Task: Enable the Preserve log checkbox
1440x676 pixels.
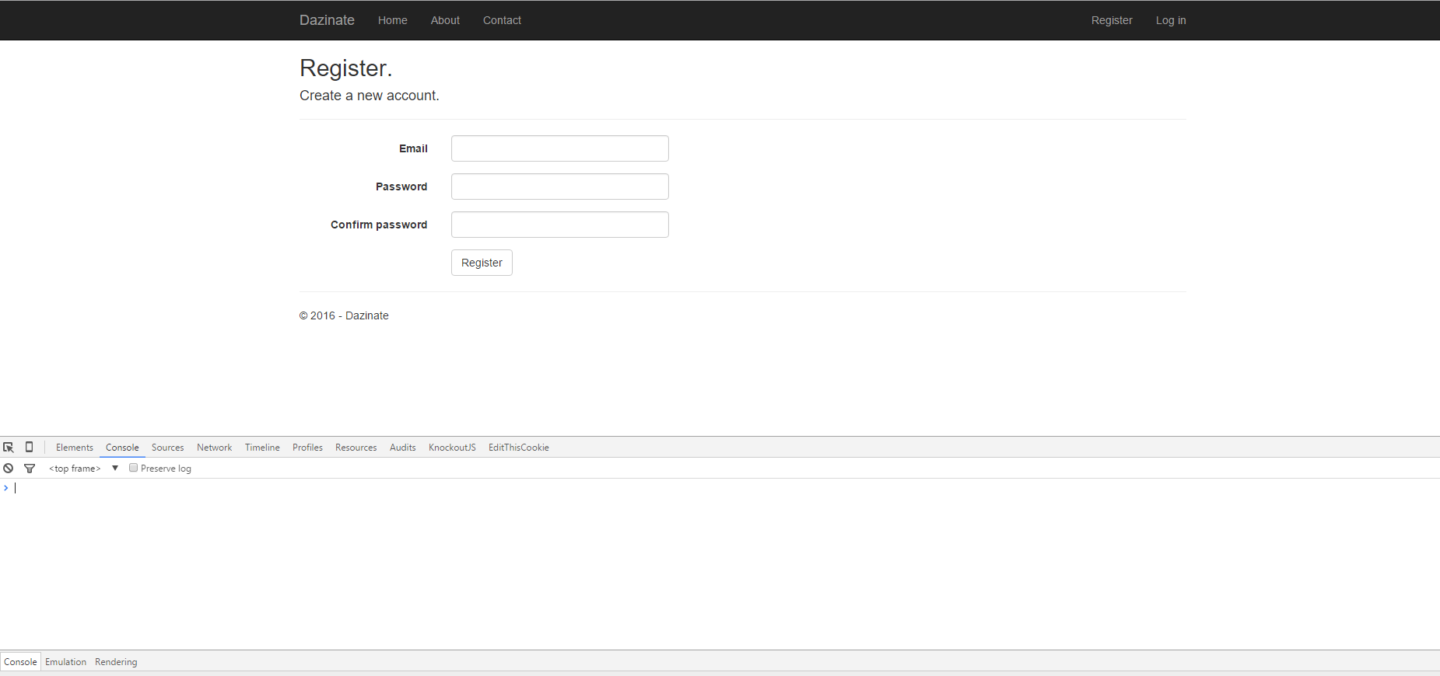Action: (134, 468)
